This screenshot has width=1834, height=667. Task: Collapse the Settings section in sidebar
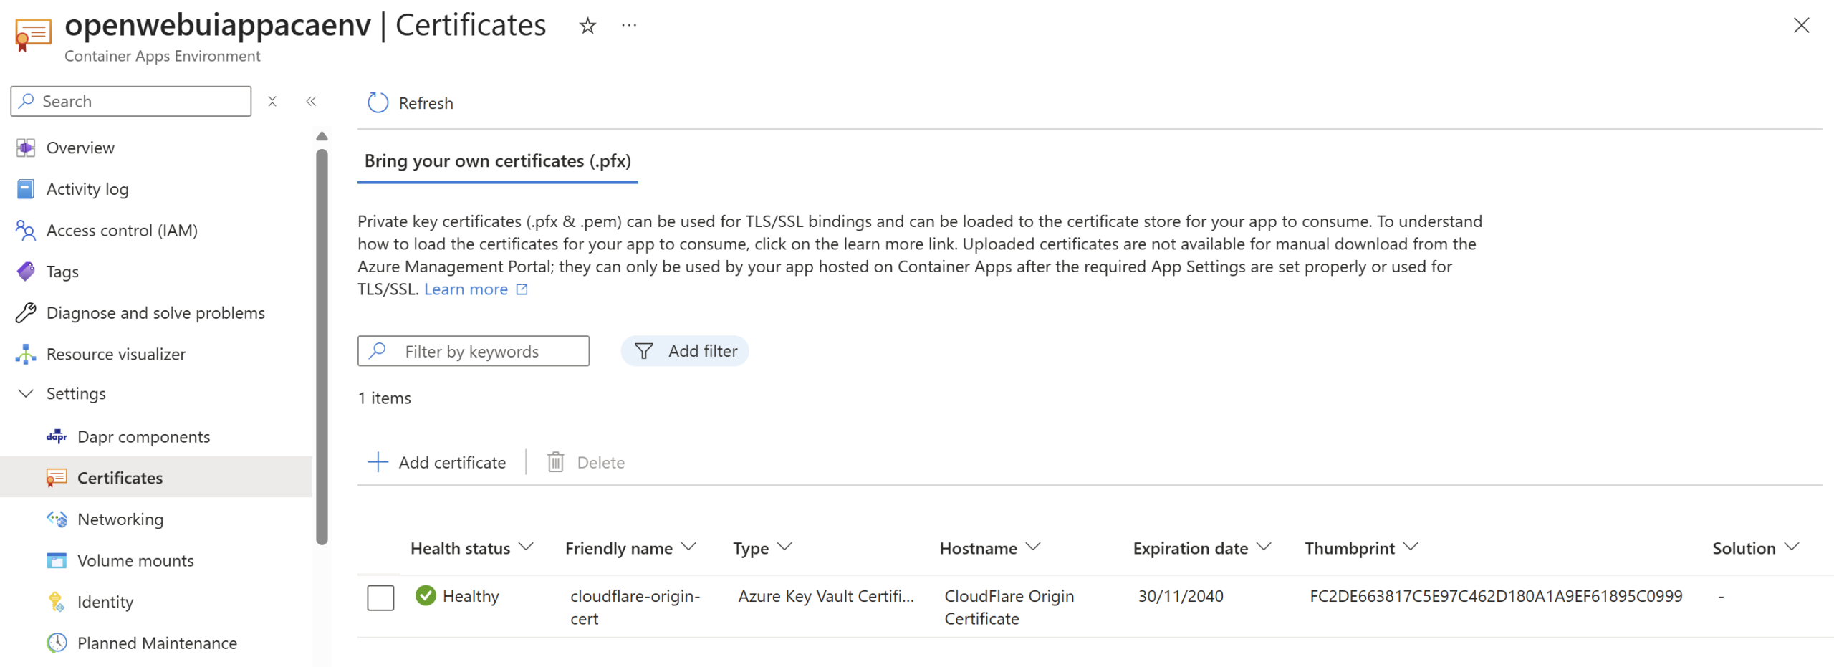pyautogui.click(x=27, y=393)
